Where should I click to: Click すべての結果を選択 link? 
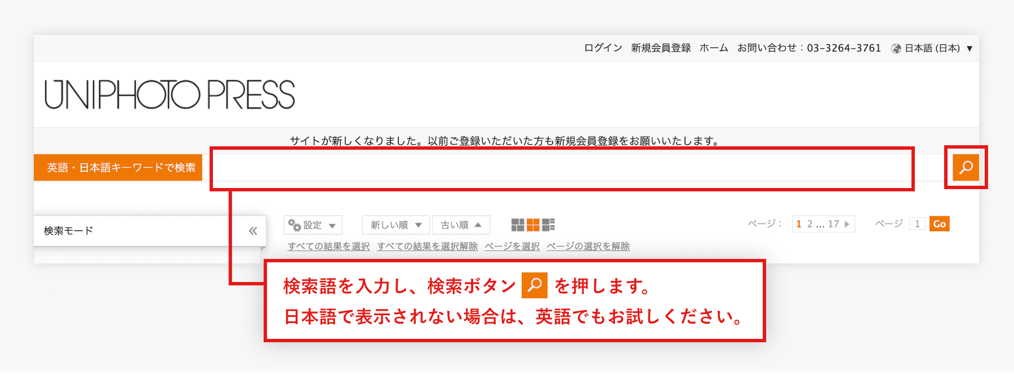click(x=328, y=247)
